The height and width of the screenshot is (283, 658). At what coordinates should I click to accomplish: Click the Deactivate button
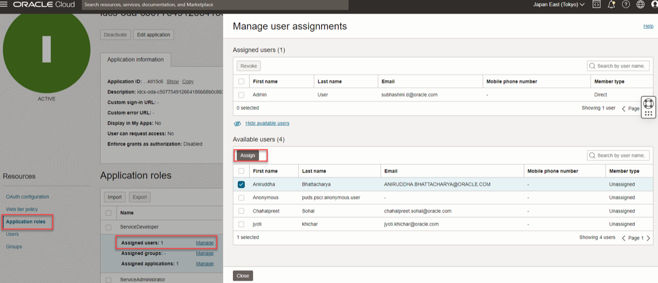tap(115, 35)
